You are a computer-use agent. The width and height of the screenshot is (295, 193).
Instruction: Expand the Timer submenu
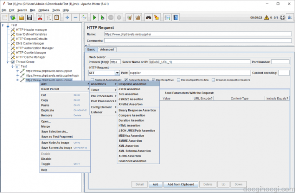[103, 90]
